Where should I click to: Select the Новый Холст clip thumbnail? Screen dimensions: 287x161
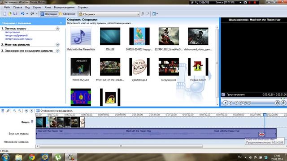point(198,67)
